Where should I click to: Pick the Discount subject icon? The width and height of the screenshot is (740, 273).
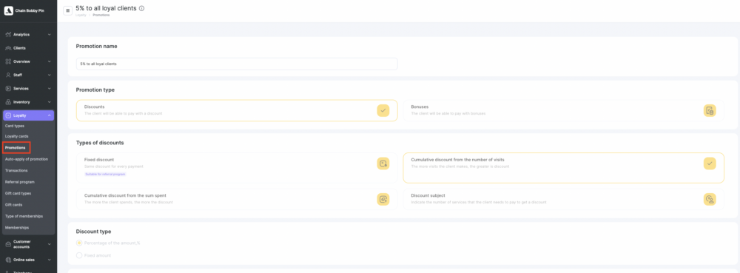pyautogui.click(x=710, y=199)
